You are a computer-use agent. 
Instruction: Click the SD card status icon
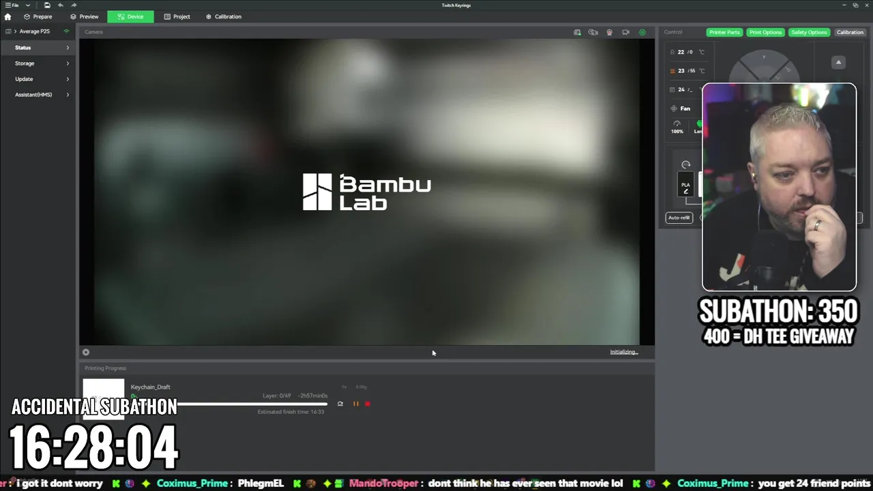pos(577,32)
